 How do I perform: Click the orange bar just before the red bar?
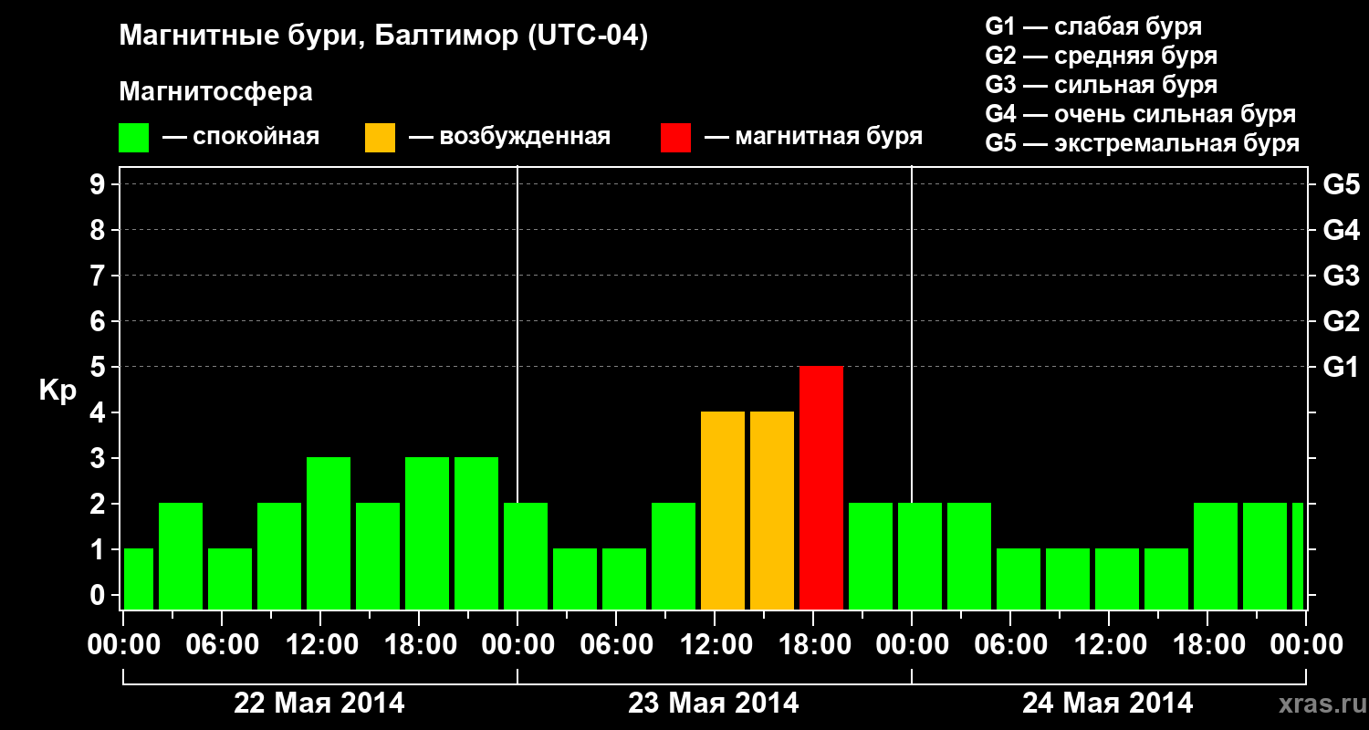772,511
